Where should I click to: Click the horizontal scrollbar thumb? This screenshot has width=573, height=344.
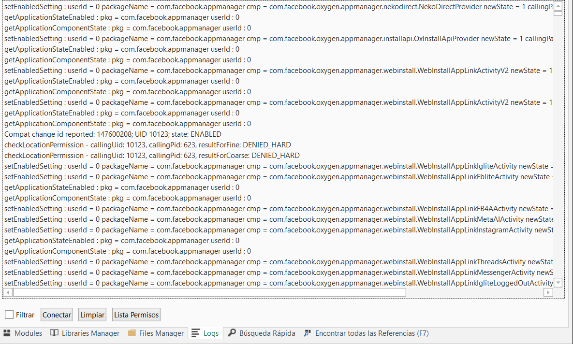209,292
